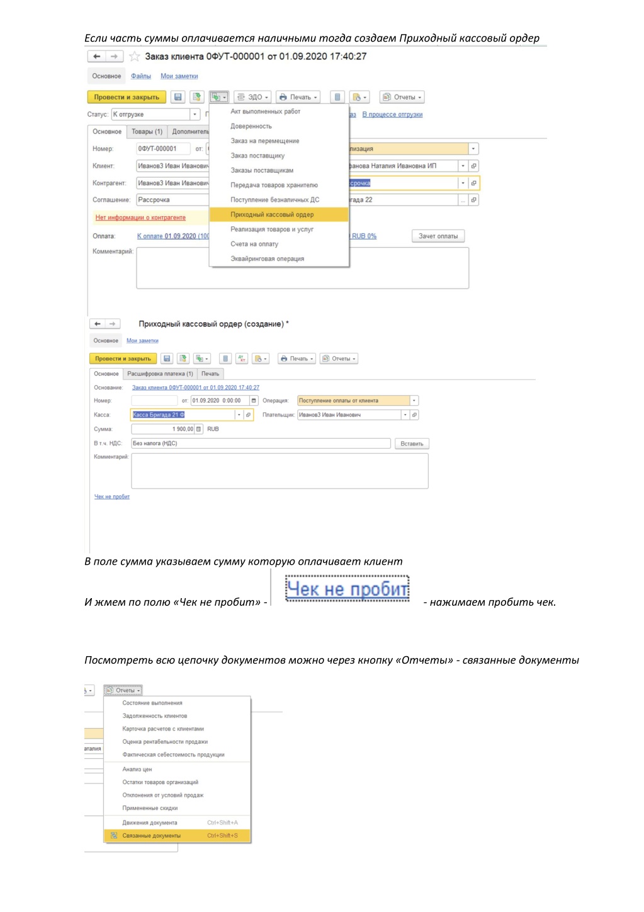Open the create-based-on icon menu in Заказ клиента

click(x=219, y=97)
